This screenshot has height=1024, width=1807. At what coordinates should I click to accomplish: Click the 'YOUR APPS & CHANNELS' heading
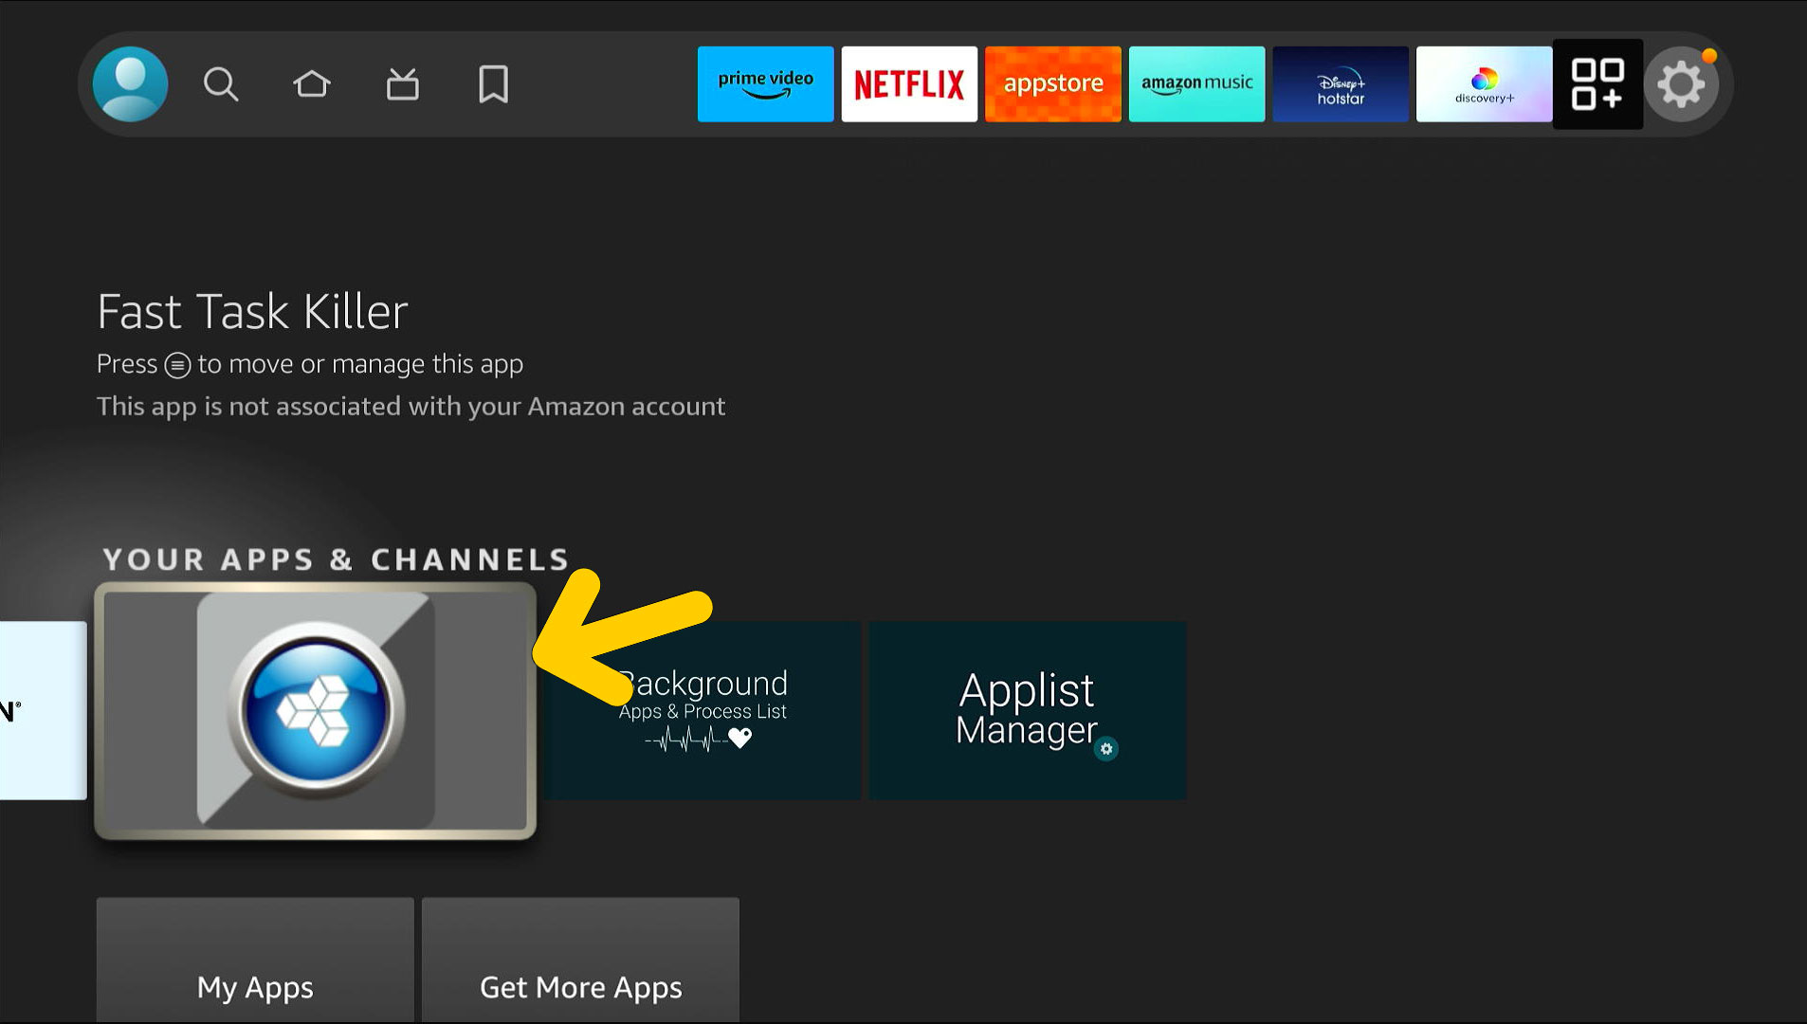coord(336,559)
